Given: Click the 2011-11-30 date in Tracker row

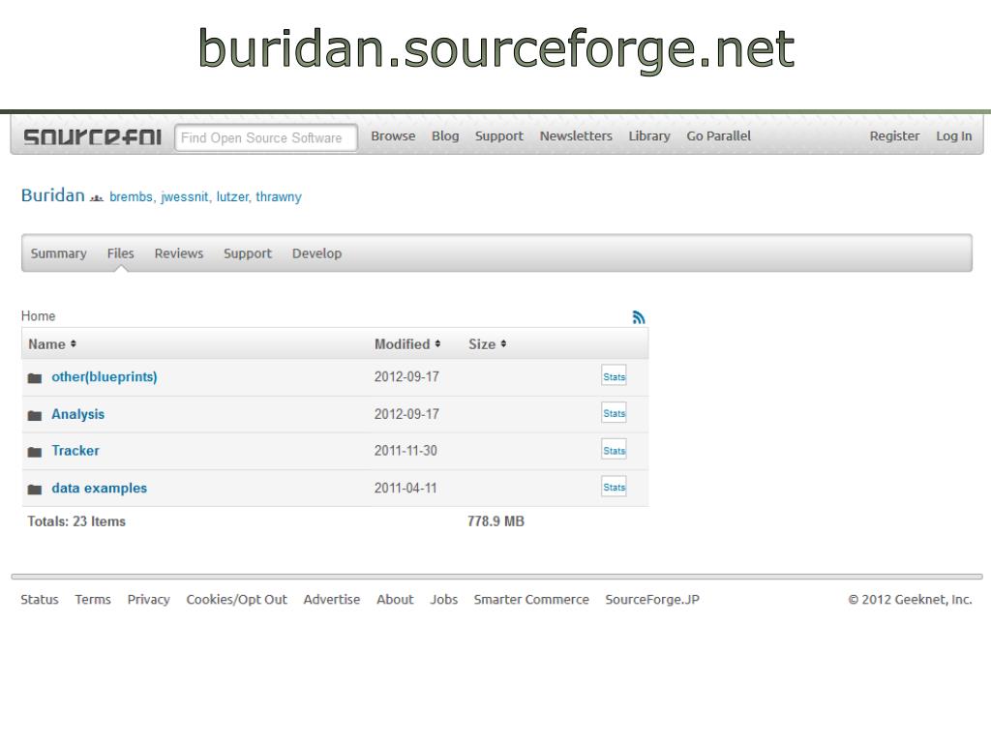Looking at the screenshot, I should click(405, 451).
